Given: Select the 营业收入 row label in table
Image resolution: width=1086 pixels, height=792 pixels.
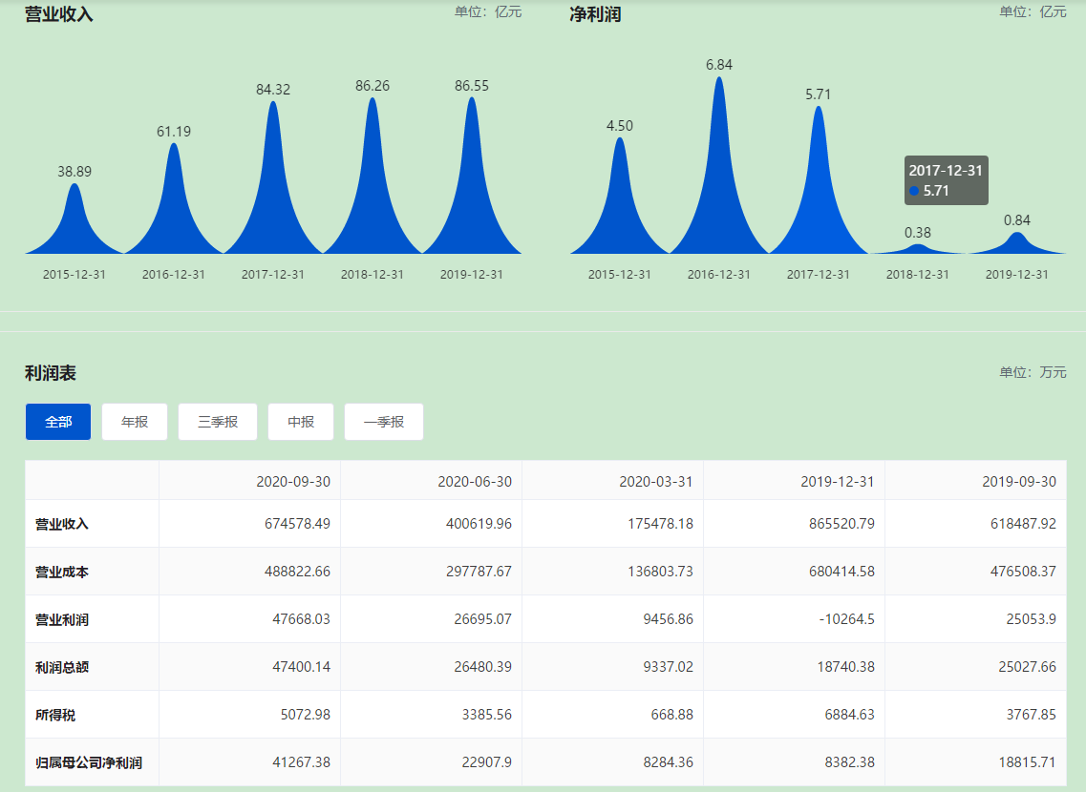Looking at the screenshot, I should [62, 524].
